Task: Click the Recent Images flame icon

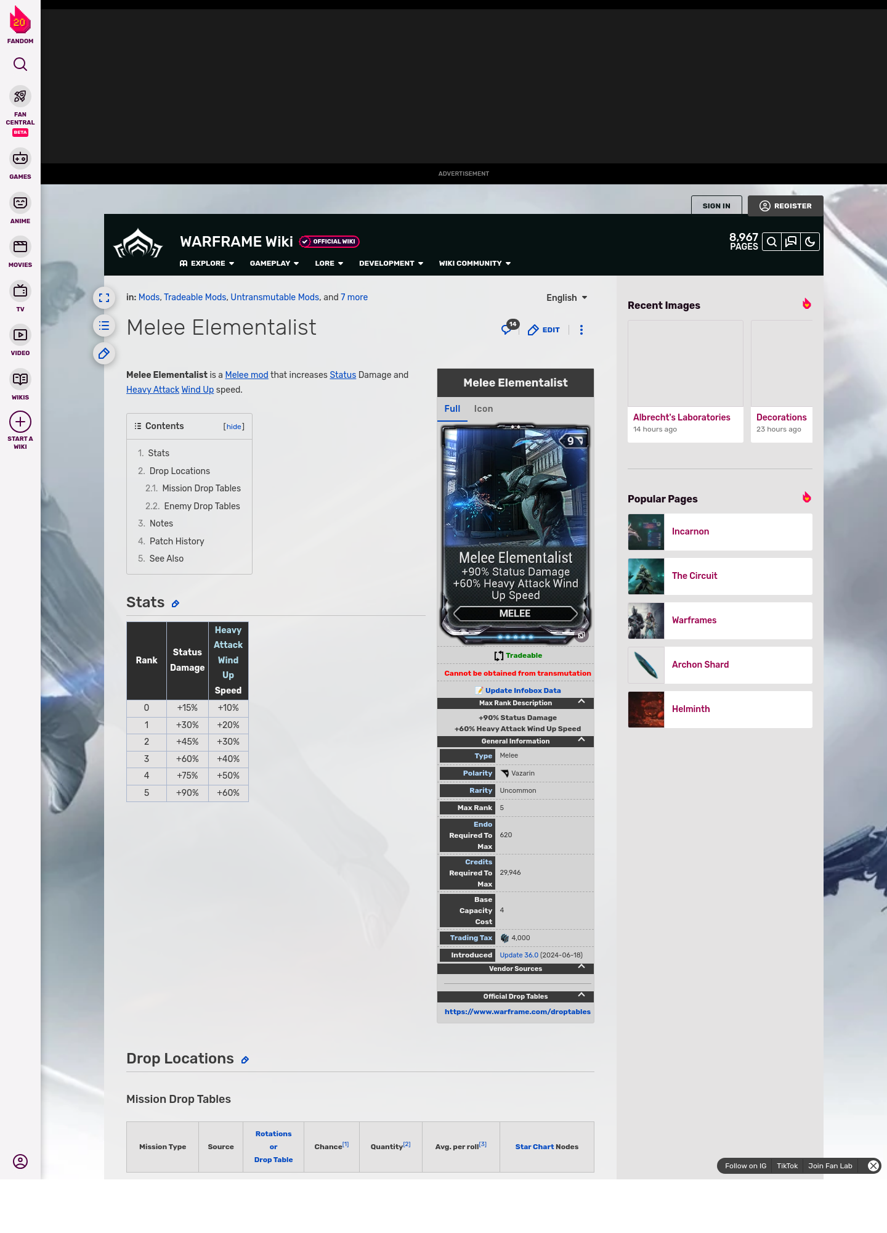Action: tap(806, 304)
